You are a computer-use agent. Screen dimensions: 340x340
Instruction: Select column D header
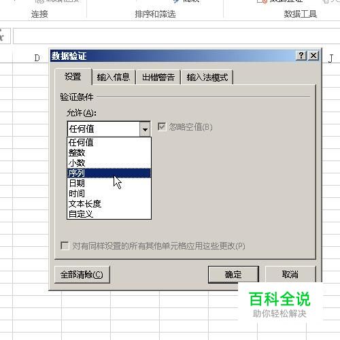(37, 58)
